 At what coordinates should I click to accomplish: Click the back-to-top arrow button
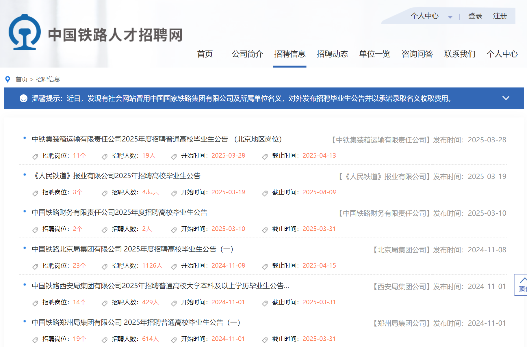(x=522, y=284)
